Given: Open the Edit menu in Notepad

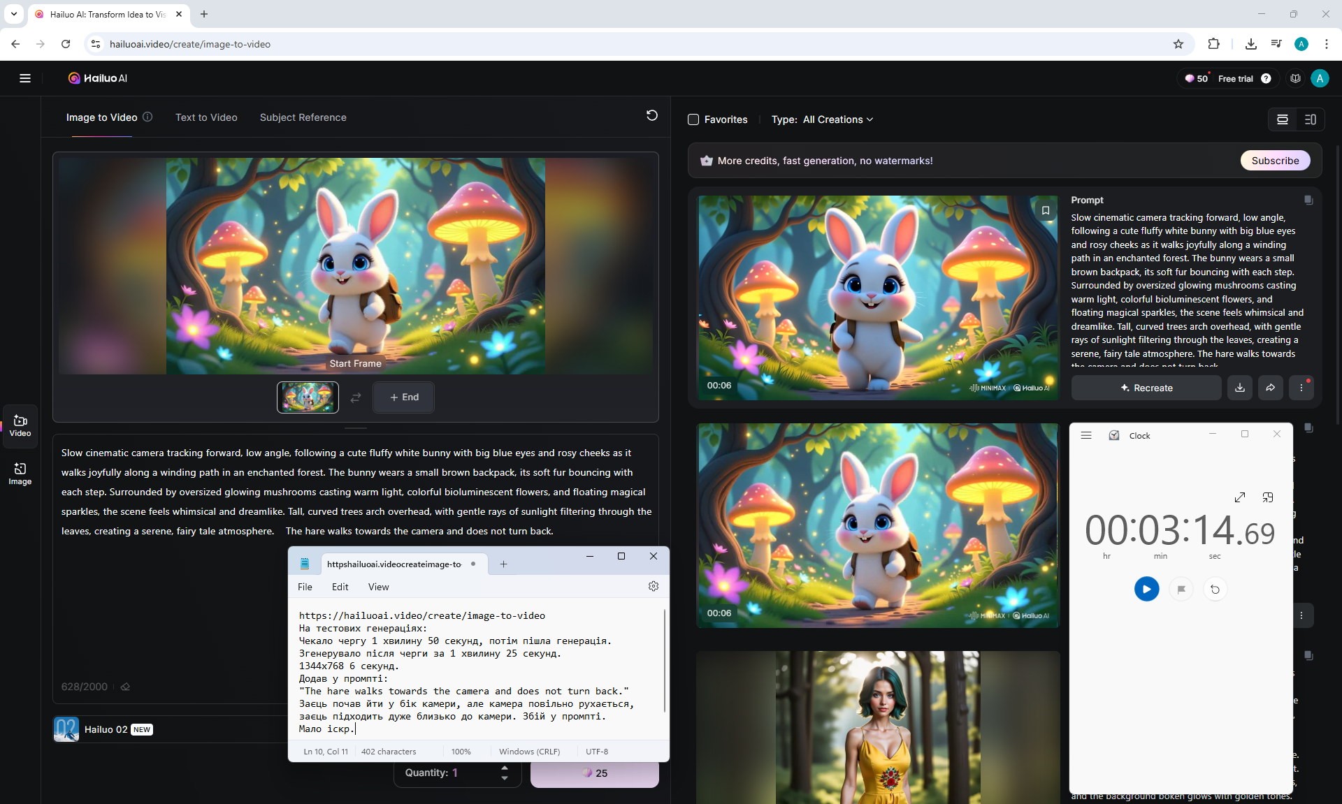Looking at the screenshot, I should point(340,587).
